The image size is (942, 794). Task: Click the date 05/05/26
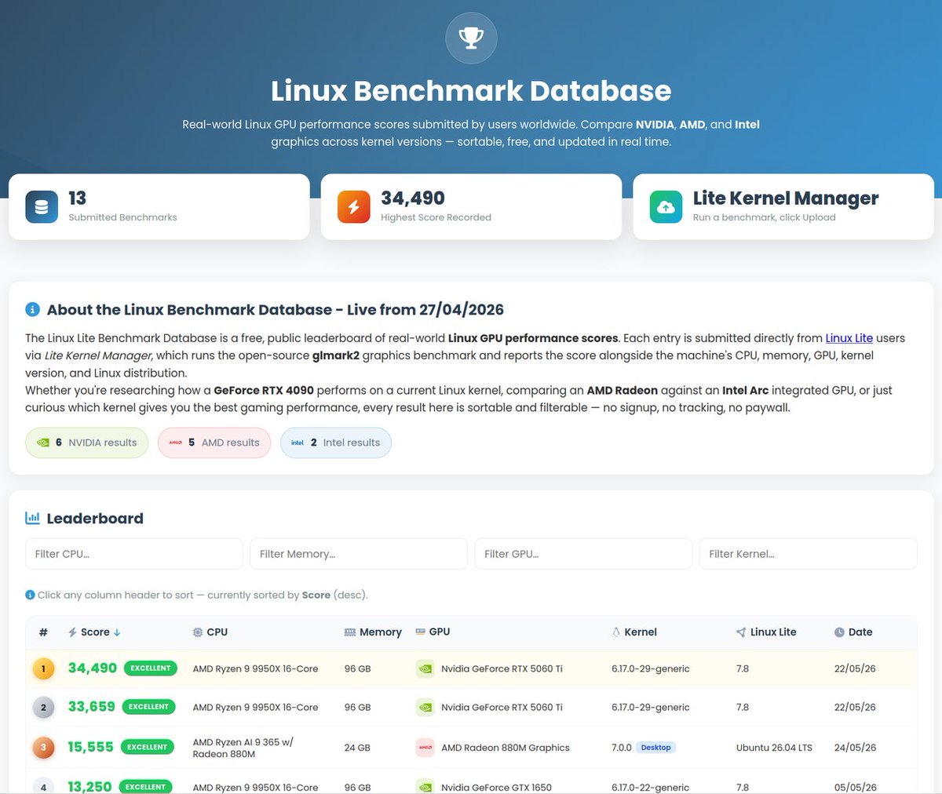pos(855,787)
